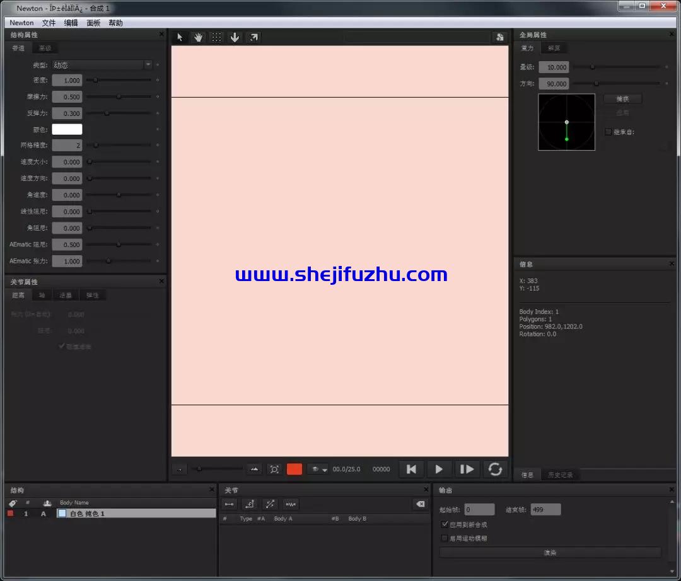Add a pivot joint
The width and height of the screenshot is (681, 581).
tap(250, 504)
